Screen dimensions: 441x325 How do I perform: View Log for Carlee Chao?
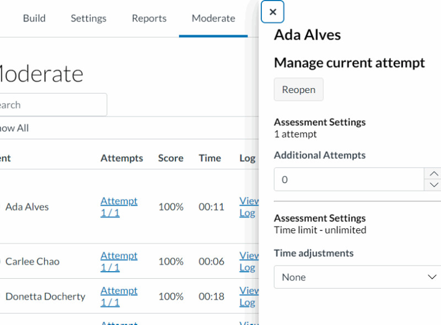coord(249,261)
